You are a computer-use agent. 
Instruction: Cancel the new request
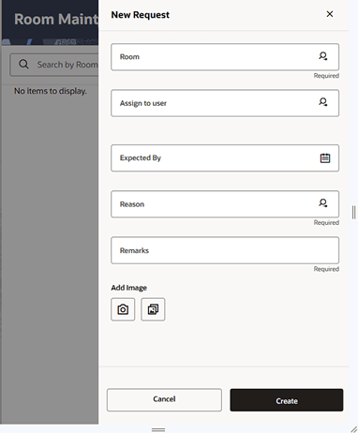(164, 399)
